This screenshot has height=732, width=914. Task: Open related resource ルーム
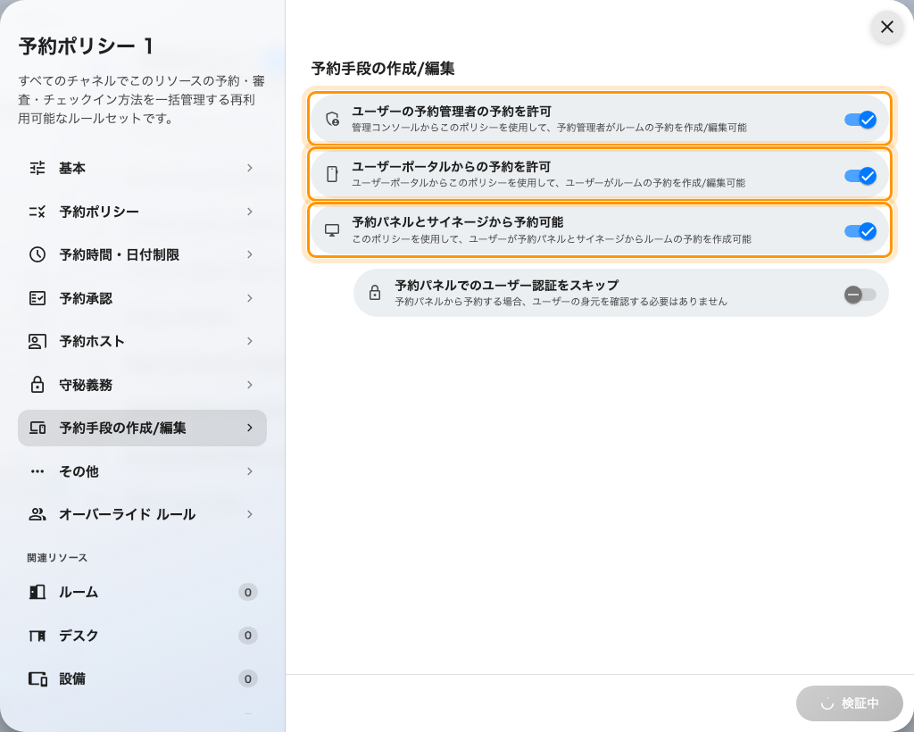pyautogui.click(x=142, y=592)
